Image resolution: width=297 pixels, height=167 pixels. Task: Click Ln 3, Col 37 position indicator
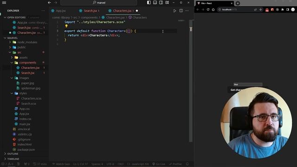point(80,164)
